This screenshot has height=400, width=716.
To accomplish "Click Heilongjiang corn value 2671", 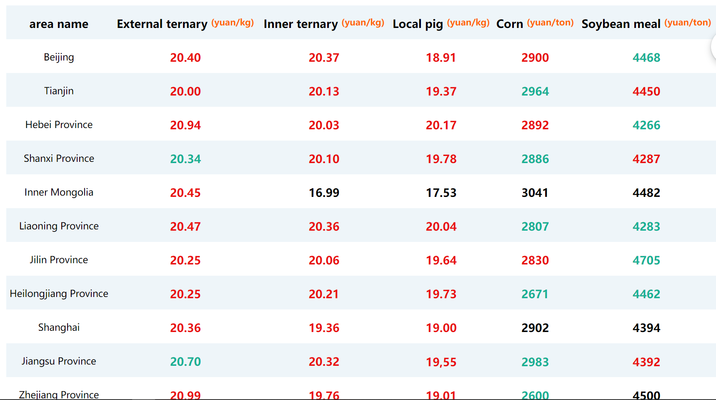I will pos(535,294).
